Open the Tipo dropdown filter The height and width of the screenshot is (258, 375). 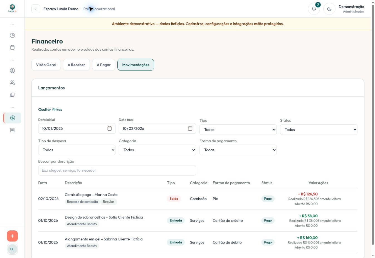238,130
